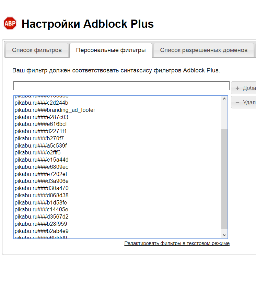Select the pikabu.ru###branding_ad_footer filter
256x281 pixels.
pyautogui.click(x=55, y=110)
